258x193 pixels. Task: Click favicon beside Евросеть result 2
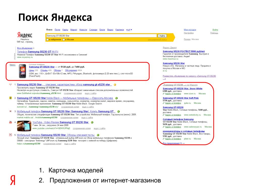11,98
